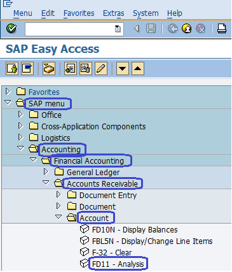Viewport: 232px width, 272px height.
Task: Click the SAP Business Workplace icon
Action: click(x=49, y=69)
